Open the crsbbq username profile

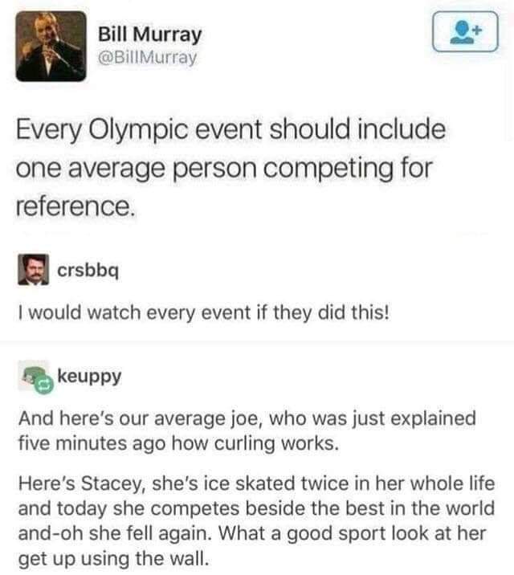[x=88, y=271]
